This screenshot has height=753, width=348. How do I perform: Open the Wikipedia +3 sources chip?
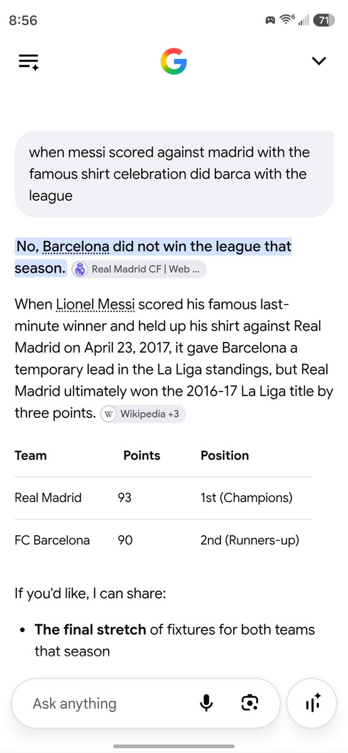[x=143, y=414]
